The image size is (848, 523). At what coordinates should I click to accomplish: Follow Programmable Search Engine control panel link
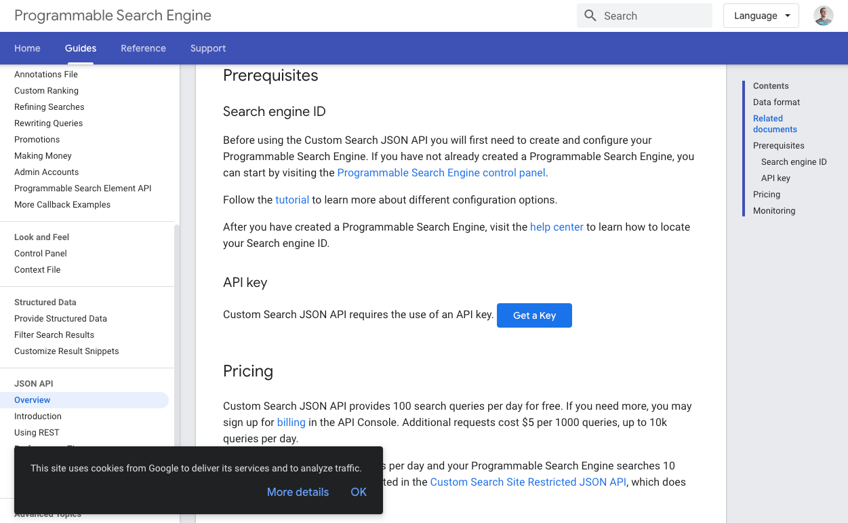pyautogui.click(x=441, y=172)
